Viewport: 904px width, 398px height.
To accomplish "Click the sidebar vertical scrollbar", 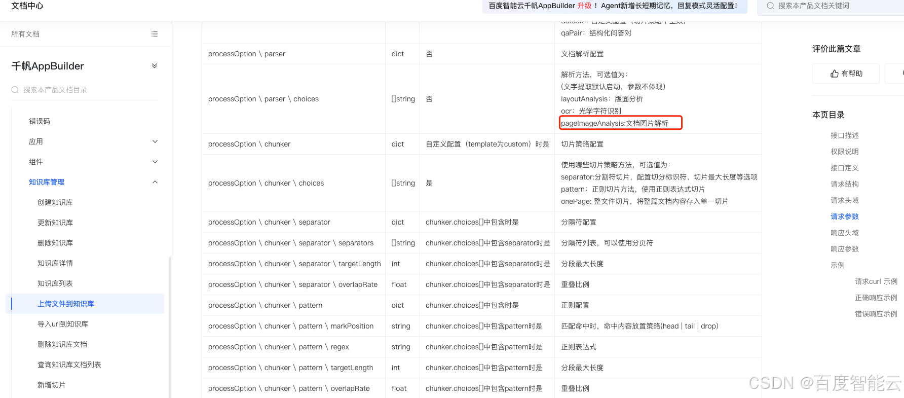I will tap(170, 327).
